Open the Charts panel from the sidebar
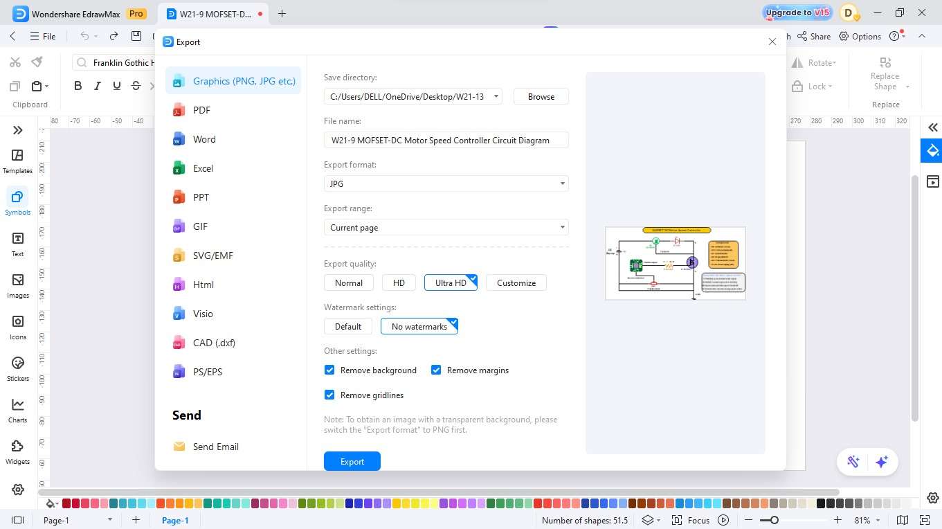The image size is (942, 529). [x=17, y=410]
